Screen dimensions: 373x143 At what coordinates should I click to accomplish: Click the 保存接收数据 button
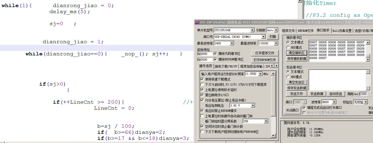(296, 59)
